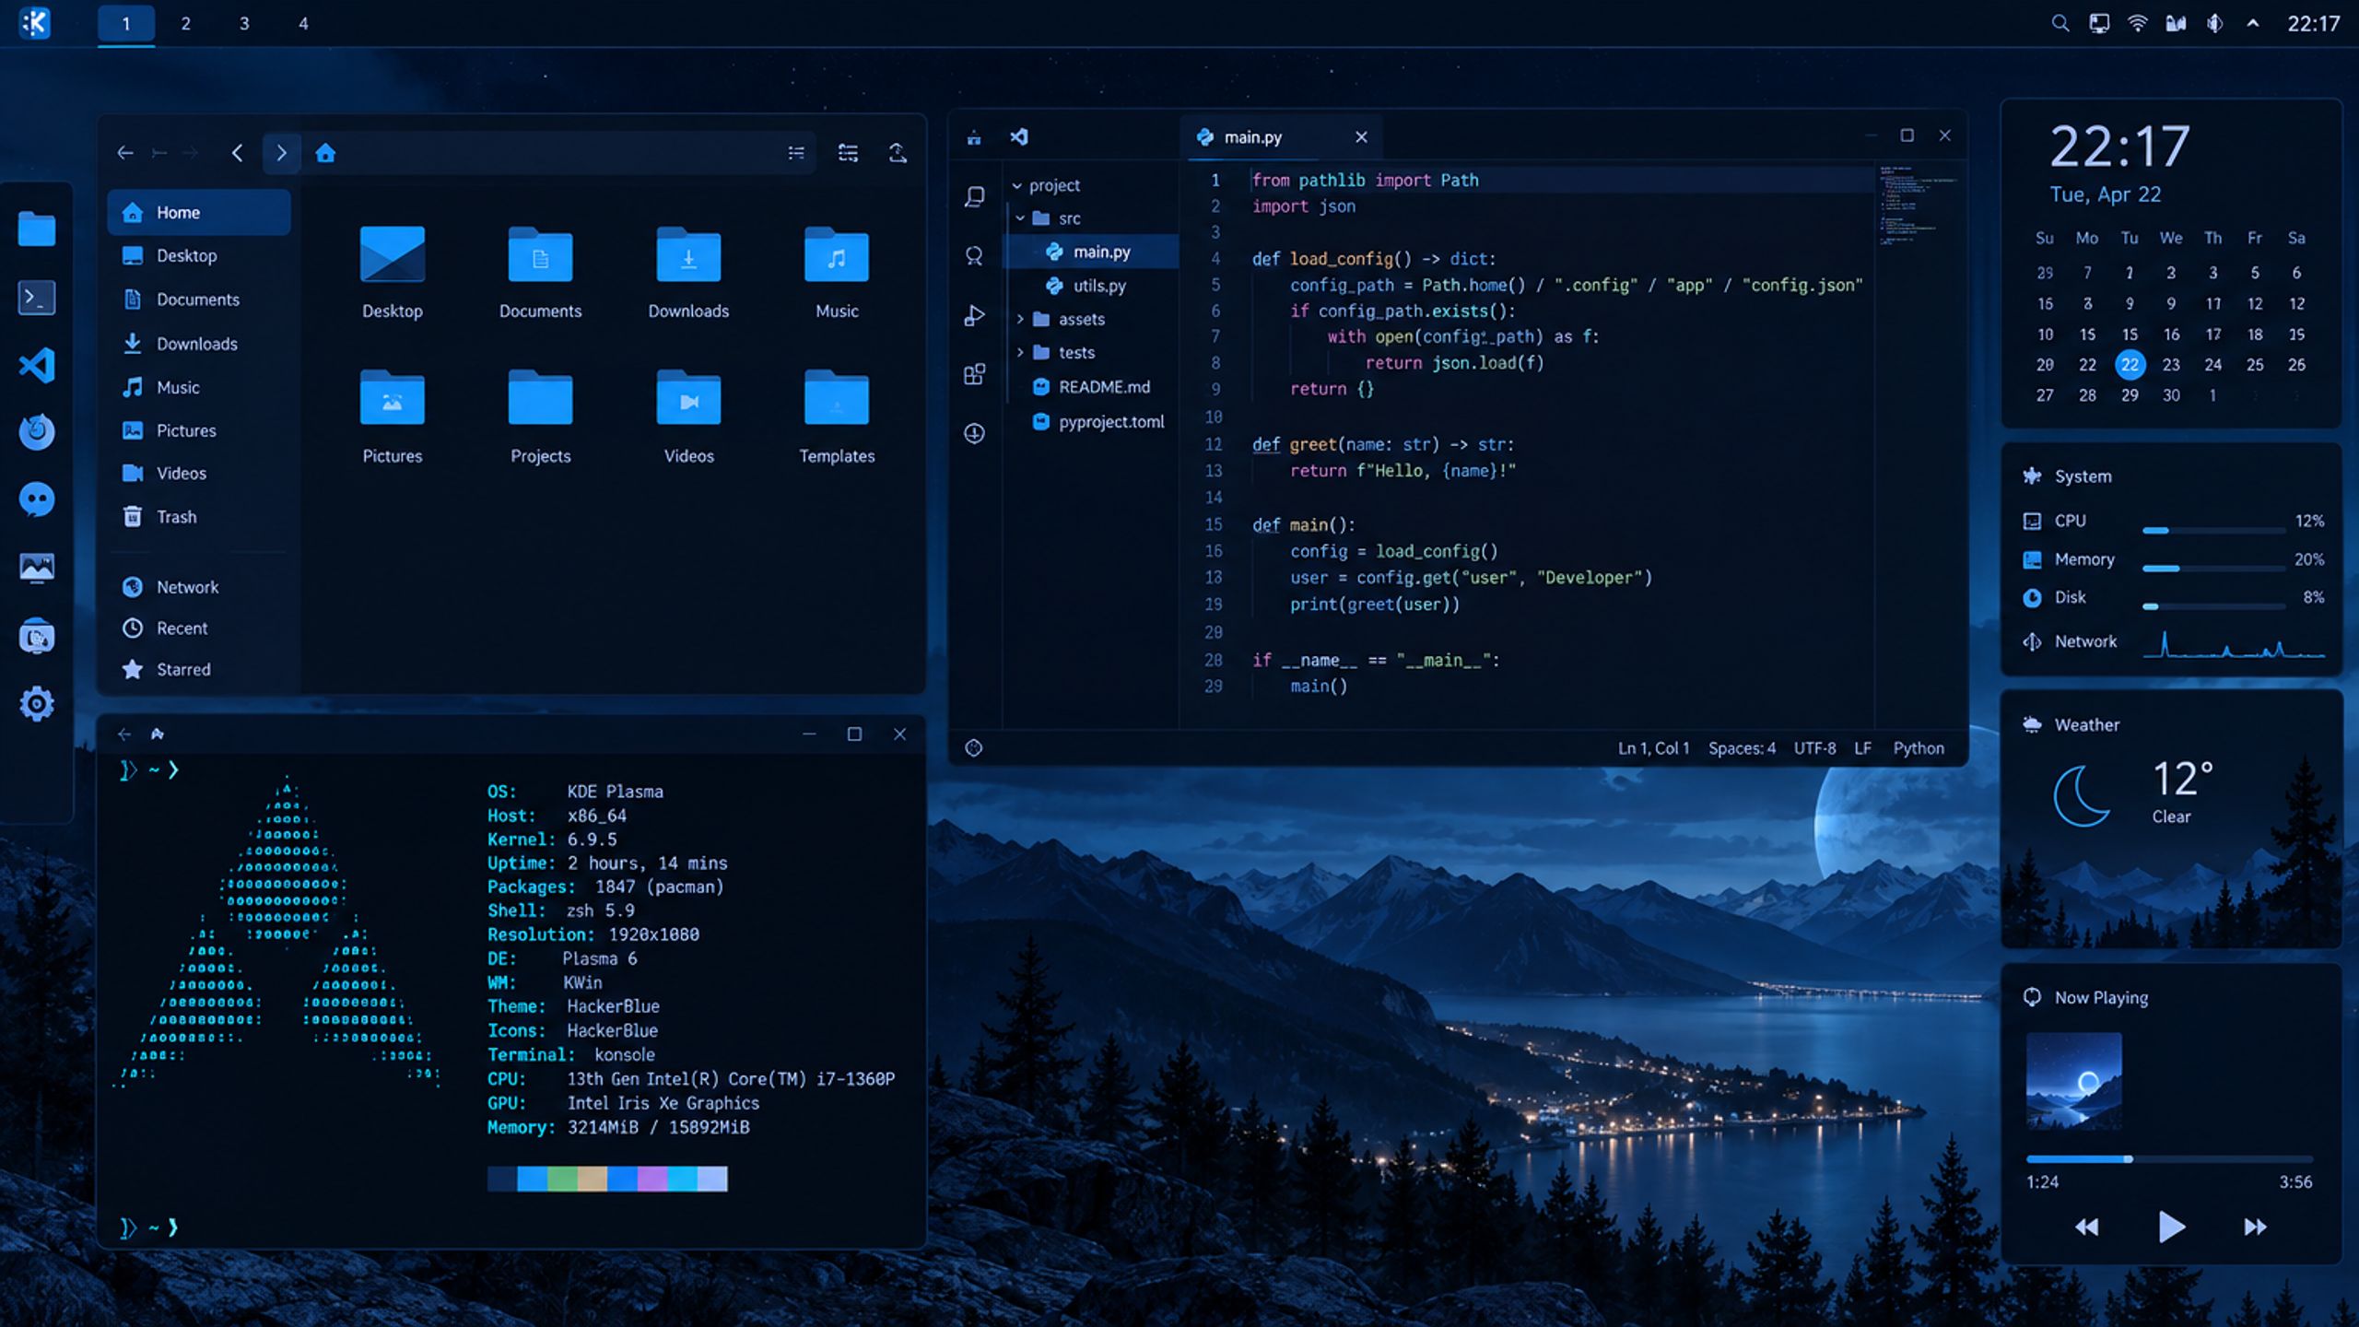Open the Downloads folder icon in file manager
Image resolution: width=2359 pixels, height=1327 pixels.
pos(688,273)
